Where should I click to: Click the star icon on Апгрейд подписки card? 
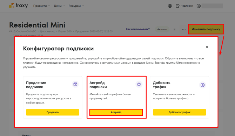click(139, 84)
